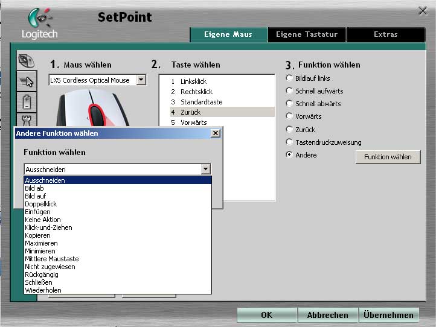Open the tools wrench sidebar icon
This screenshot has width=436, height=327.
click(27, 119)
